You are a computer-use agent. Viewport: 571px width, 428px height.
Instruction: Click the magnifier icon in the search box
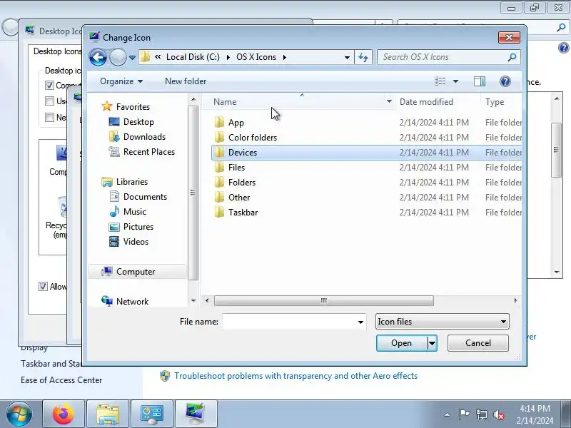[512, 57]
